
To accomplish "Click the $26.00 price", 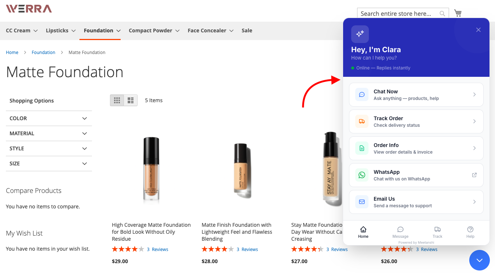I will coord(389,262).
